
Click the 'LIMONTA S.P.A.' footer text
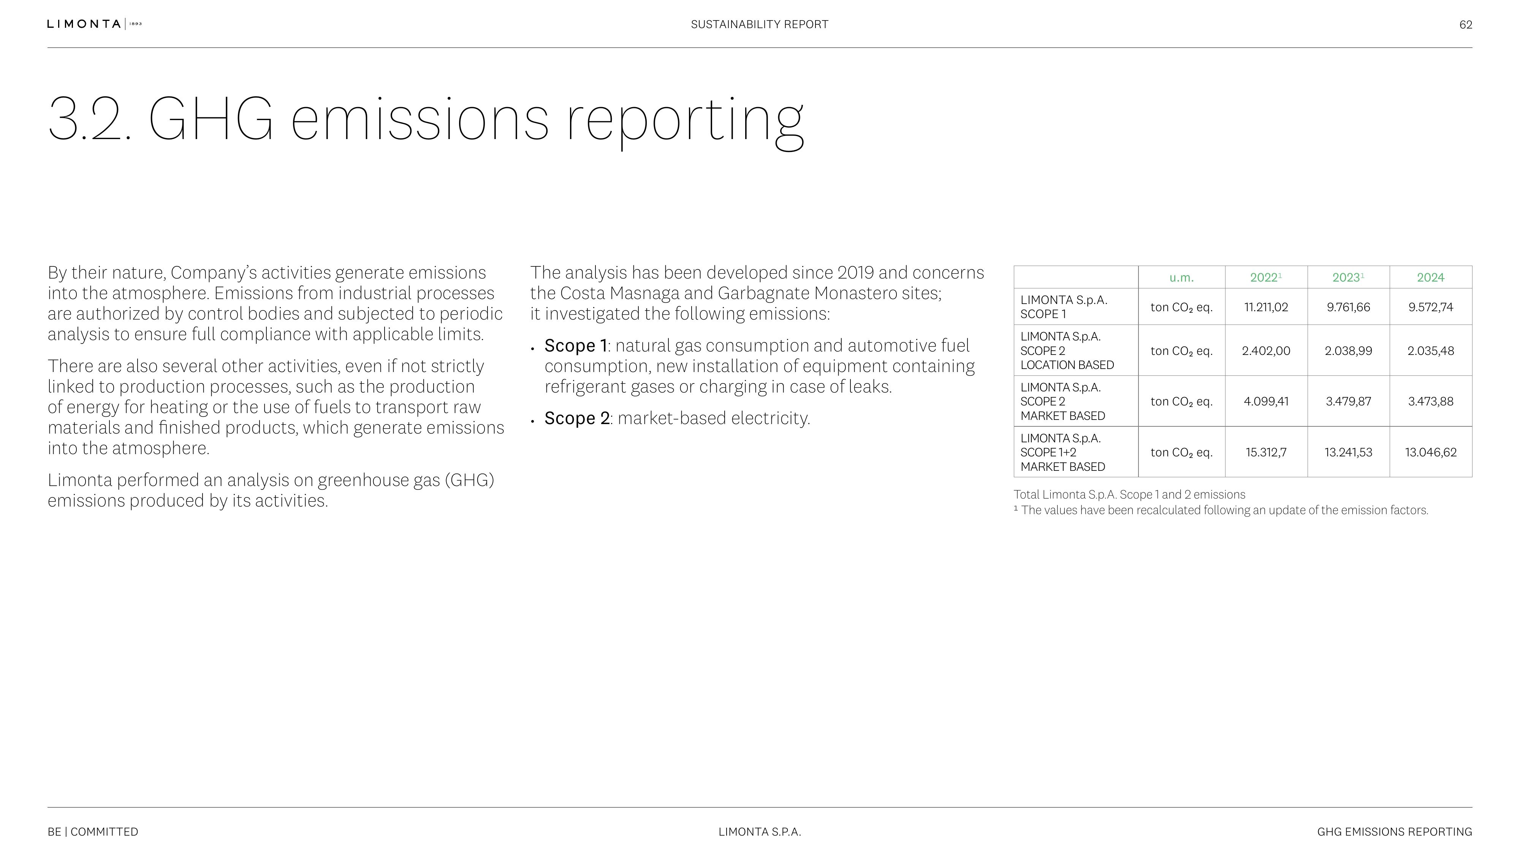pos(759,831)
